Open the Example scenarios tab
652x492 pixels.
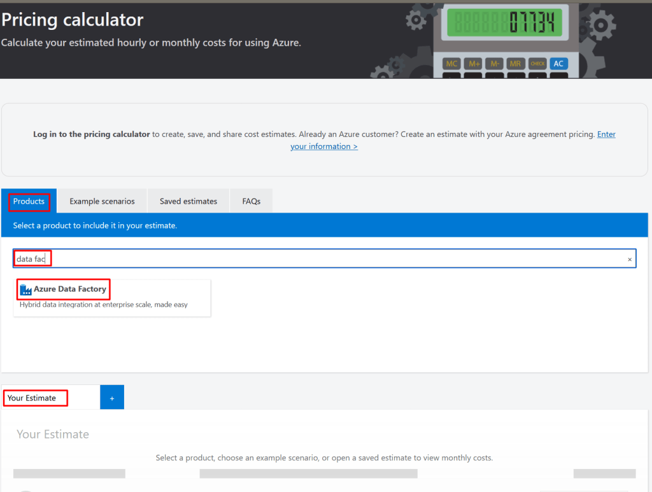tap(102, 201)
